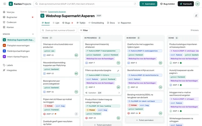202x126 pixels.
Task: Click the task checkbox icon on ASUP-3
Action: pyautogui.click(x=171, y=85)
